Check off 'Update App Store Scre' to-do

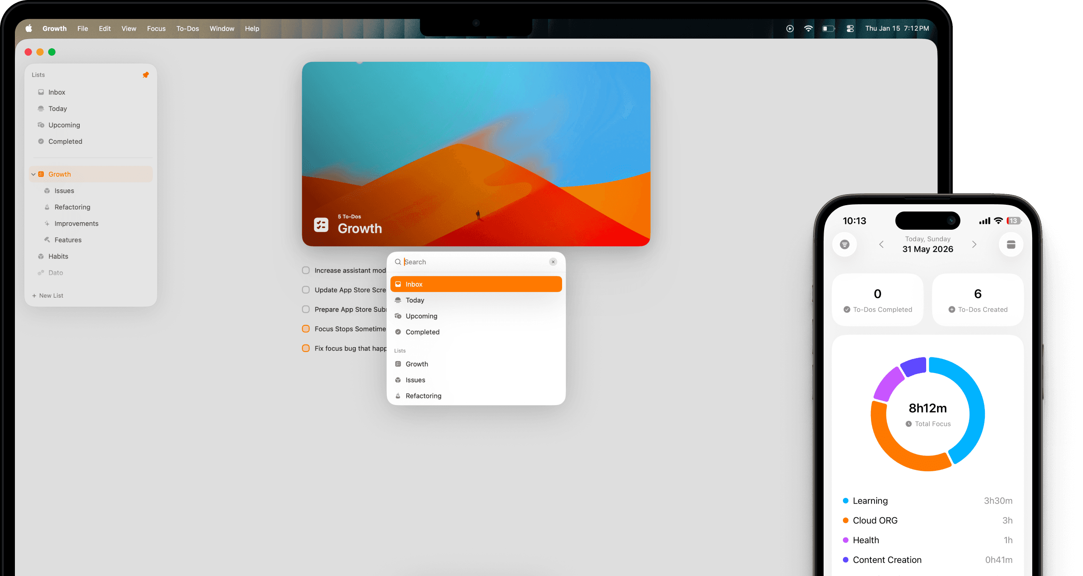306,290
